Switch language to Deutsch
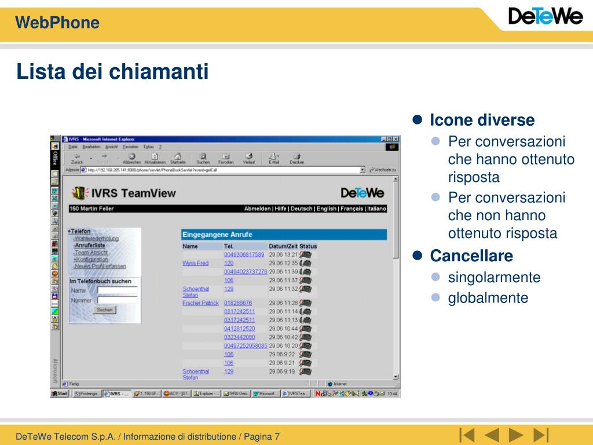Viewport: 593px width, 445px height. click(x=301, y=209)
